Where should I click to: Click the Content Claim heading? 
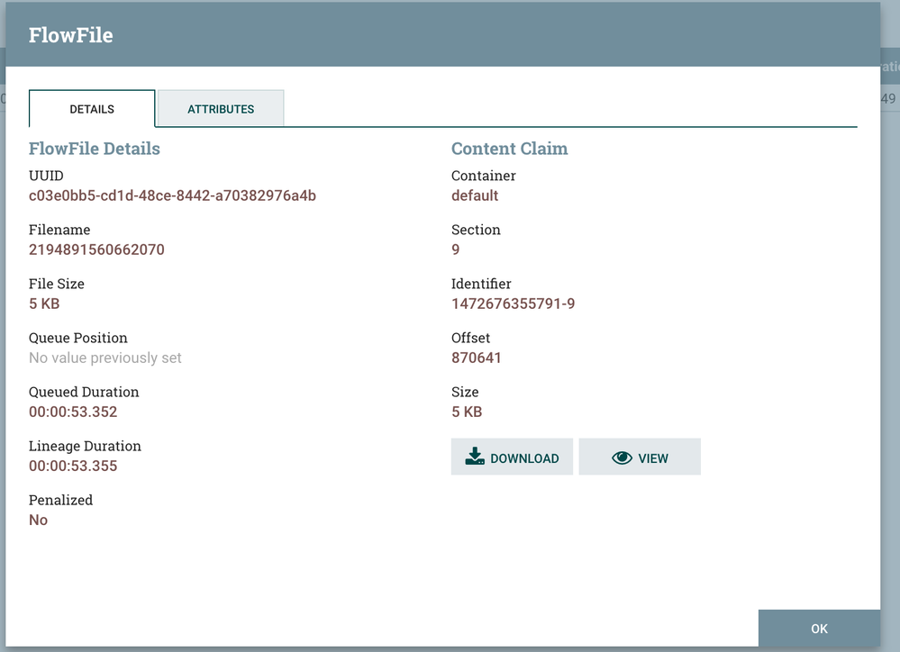[509, 149]
